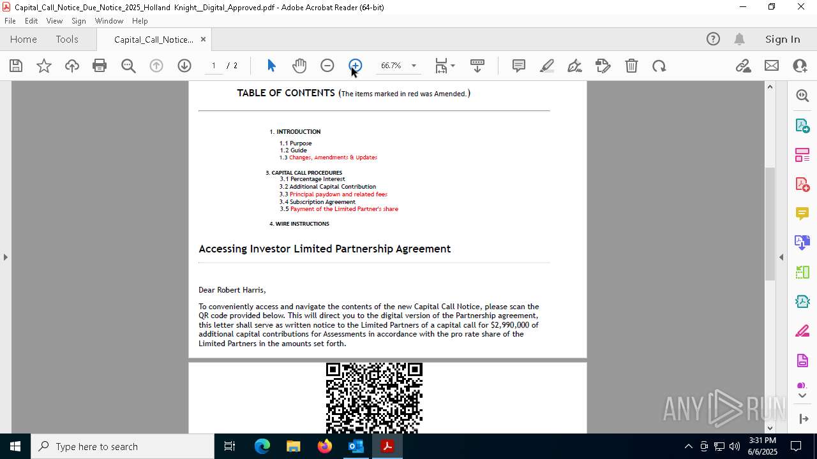Go to the previous page

tap(156, 66)
